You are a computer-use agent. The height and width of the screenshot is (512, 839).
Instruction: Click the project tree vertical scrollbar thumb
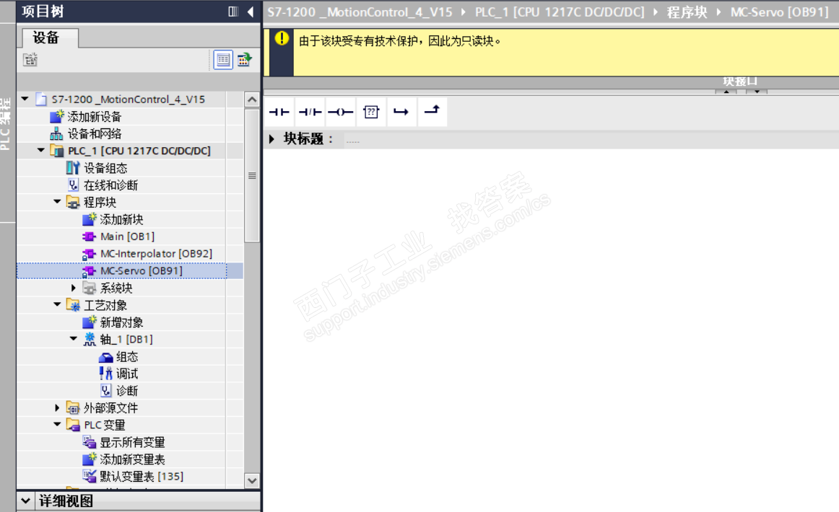coord(251,176)
